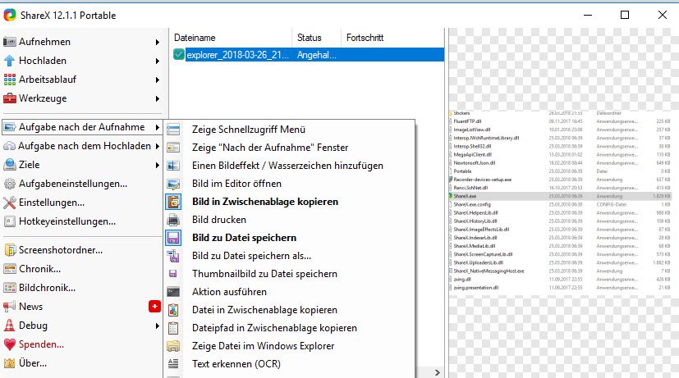Click the Aktion ausführen terminal icon
This screenshot has height=378, width=679.
pos(173,292)
